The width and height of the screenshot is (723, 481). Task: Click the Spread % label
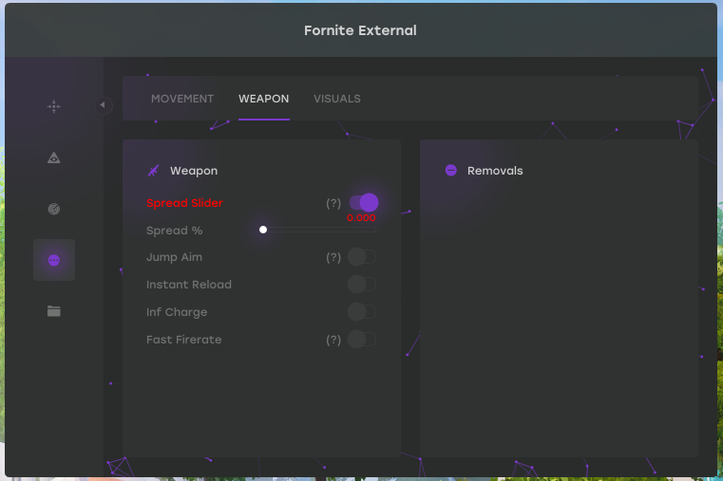pyautogui.click(x=174, y=231)
